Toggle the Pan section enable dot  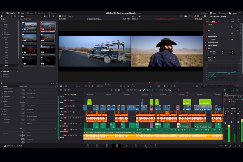pos(206,30)
